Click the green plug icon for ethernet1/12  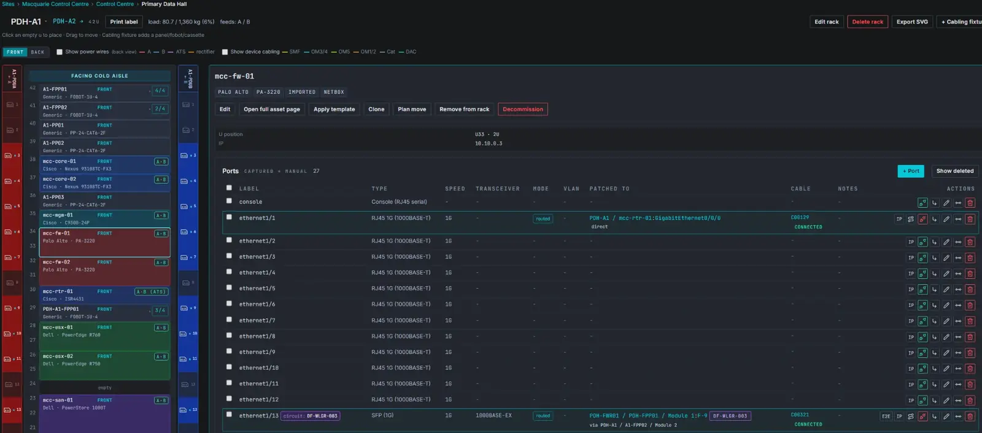pyautogui.click(x=922, y=400)
